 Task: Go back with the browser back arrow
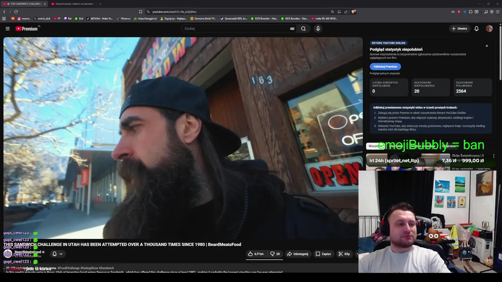point(4,12)
